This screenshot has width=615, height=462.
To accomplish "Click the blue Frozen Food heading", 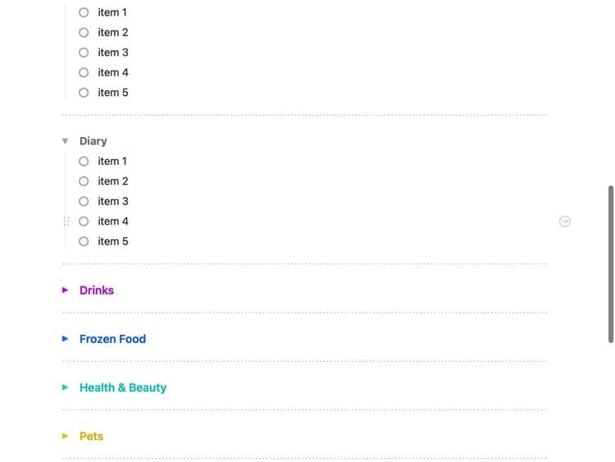I will coord(112,339).
